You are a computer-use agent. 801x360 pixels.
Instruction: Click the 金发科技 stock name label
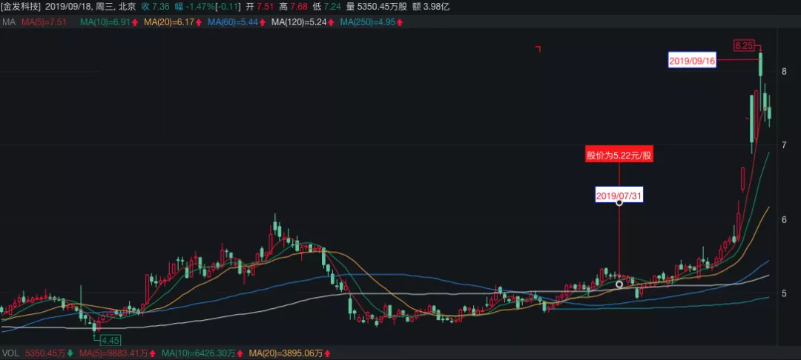tap(21, 7)
